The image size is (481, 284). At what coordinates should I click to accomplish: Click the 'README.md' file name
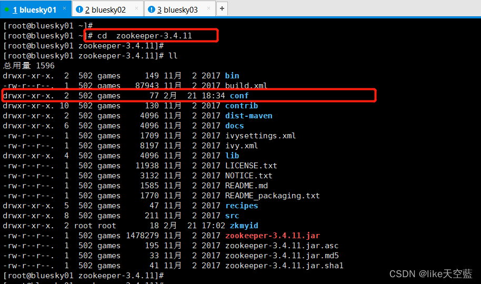[x=246, y=186]
